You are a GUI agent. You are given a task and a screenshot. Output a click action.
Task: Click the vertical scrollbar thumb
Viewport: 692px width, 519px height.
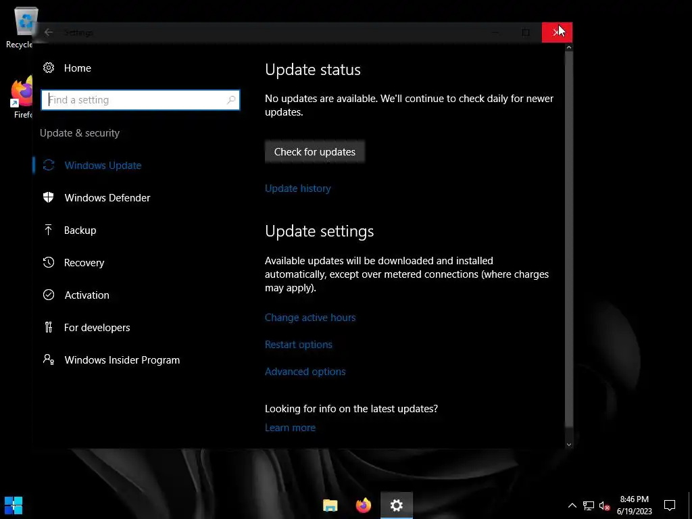tap(569, 239)
